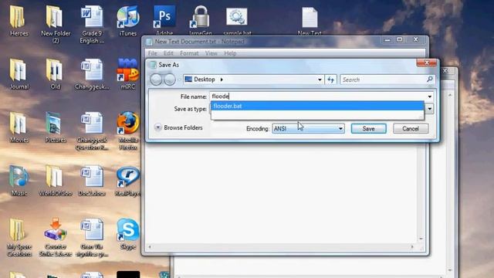Expand the File name dropdown arrow
Image resolution: width=494 pixels, height=278 pixels.
[430, 97]
